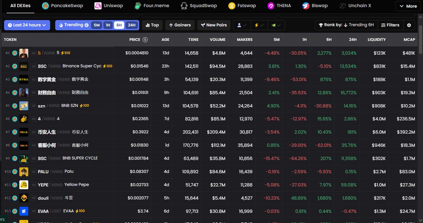
Task: Select the 24H trending timeframe
Action: [x=131, y=25]
